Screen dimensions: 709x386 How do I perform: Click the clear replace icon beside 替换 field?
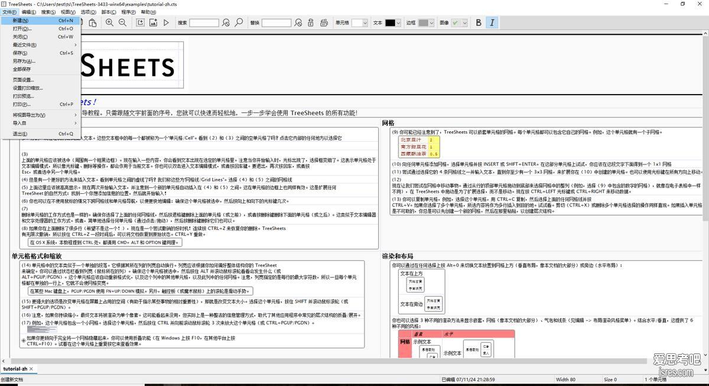pos(298,22)
